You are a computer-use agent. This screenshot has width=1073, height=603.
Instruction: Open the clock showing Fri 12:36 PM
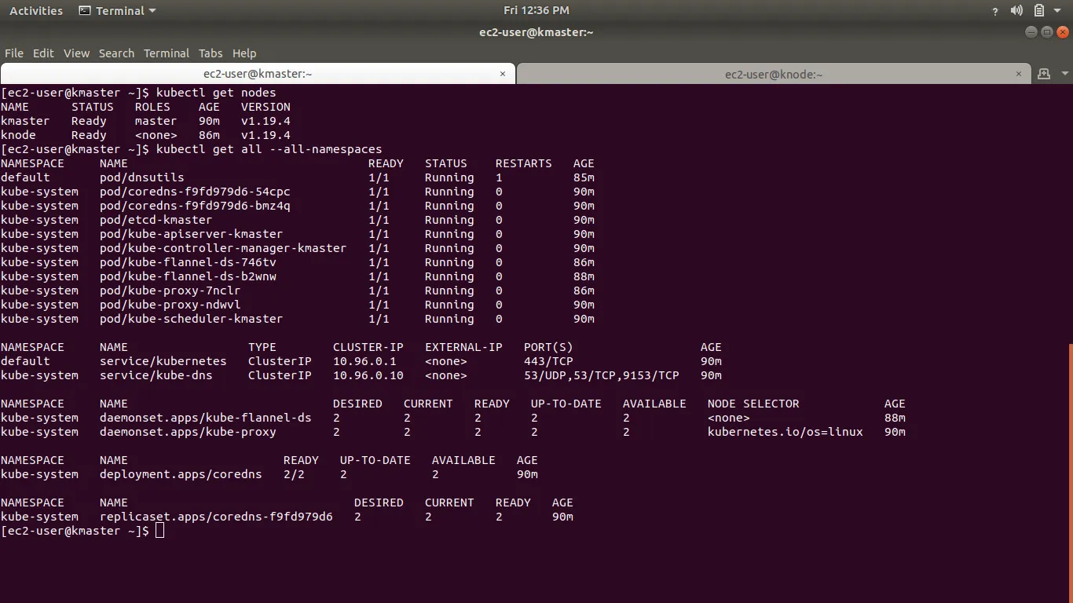[x=536, y=11]
